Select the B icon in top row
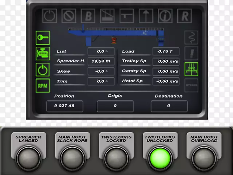Viewport: 233px width, 175px height. pos(88,16)
